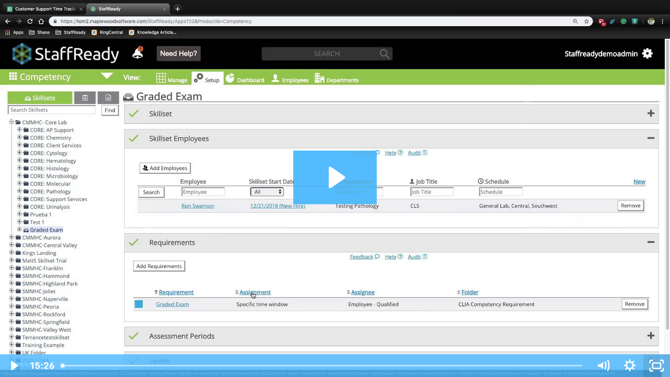670x377 pixels.
Task: Click the play icon in video bar
Action: click(x=14, y=366)
